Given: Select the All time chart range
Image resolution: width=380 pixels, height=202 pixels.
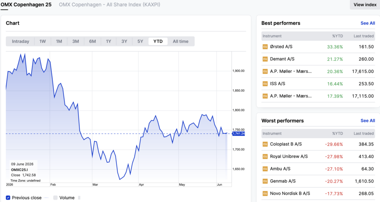Looking at the screenshot, I should 181,41.
